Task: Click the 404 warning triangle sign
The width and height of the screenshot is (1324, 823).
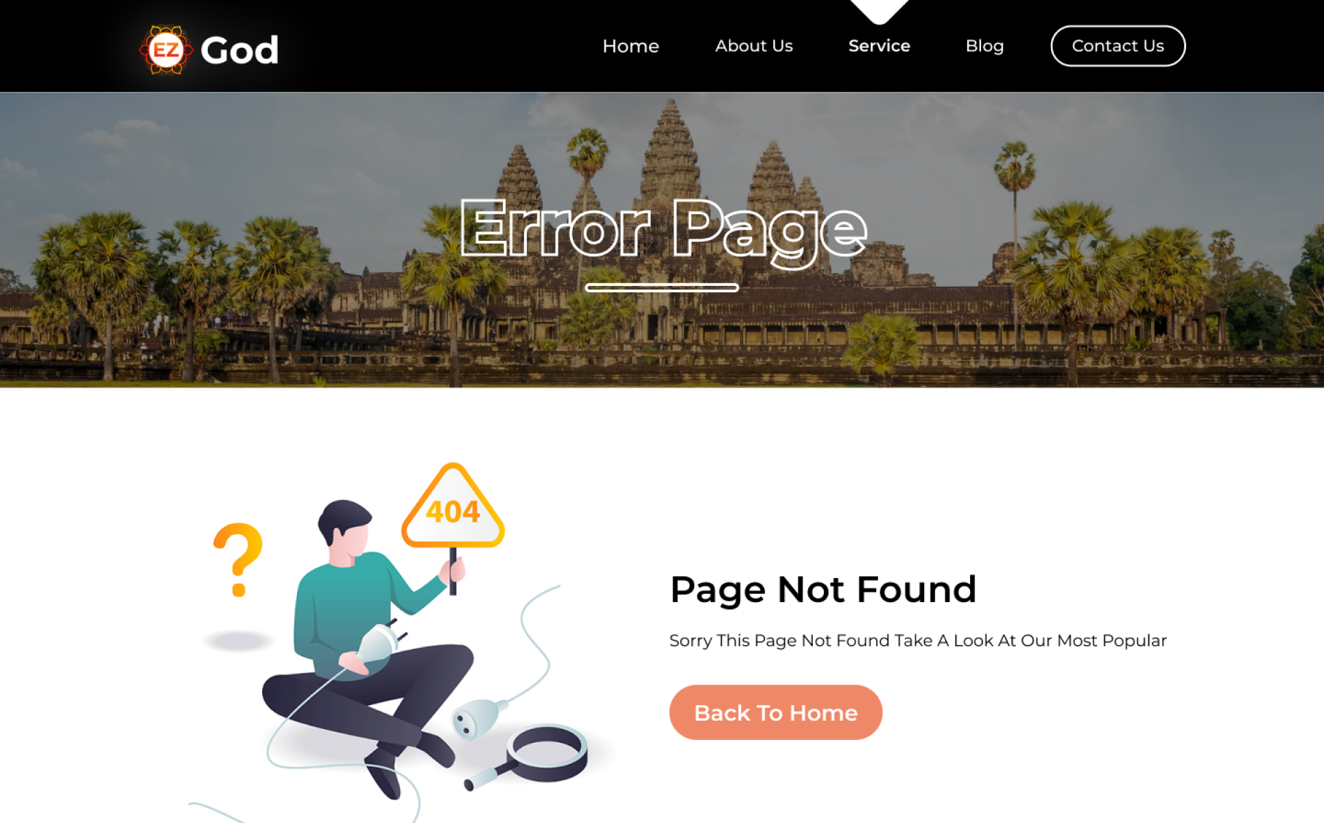Action: pos(453,508)
